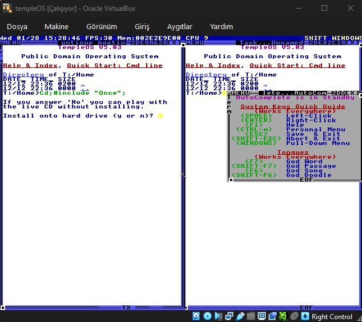Viewport: 362px width, 322px height.
Task: Open Help & Index link in right window
Action: tap(213, 66)
